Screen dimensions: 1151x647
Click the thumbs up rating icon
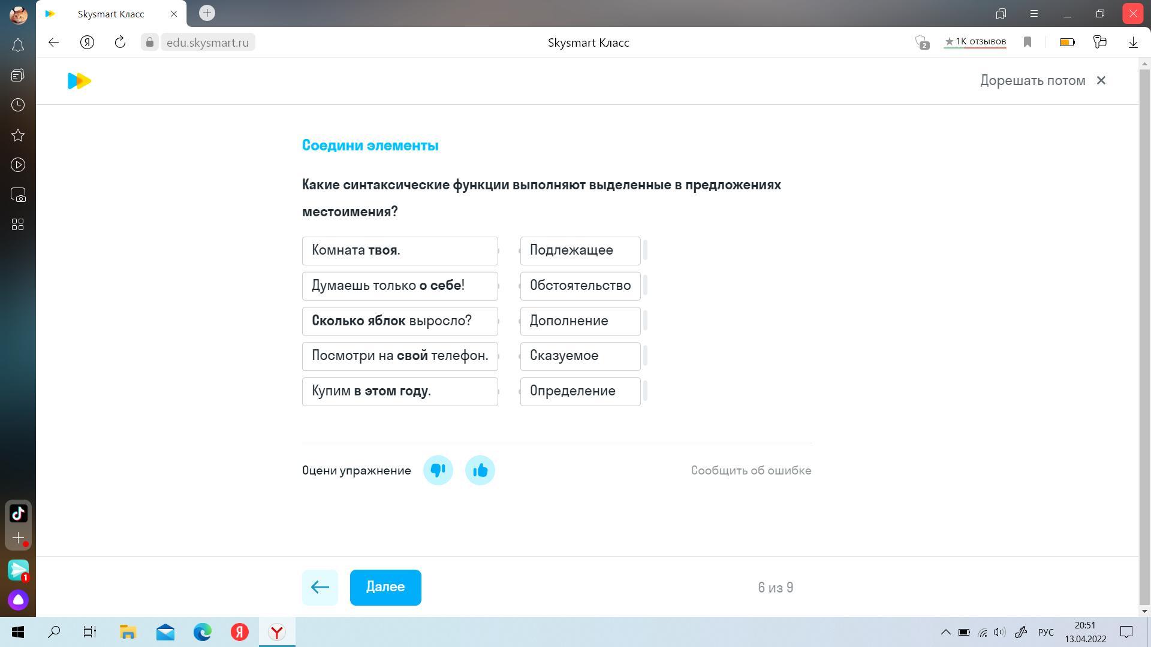pyautogui.click(x=480, y=470)
